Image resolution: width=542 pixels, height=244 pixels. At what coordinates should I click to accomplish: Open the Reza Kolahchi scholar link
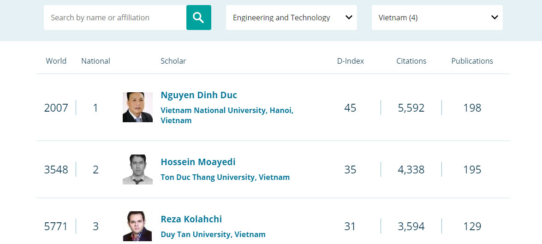(x=191, y=219)
